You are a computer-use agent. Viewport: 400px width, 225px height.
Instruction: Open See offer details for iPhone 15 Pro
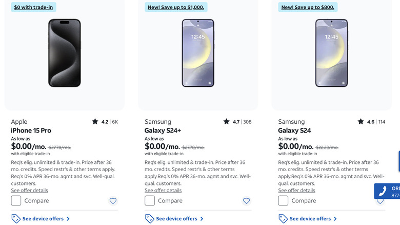(x=29, y=190)
